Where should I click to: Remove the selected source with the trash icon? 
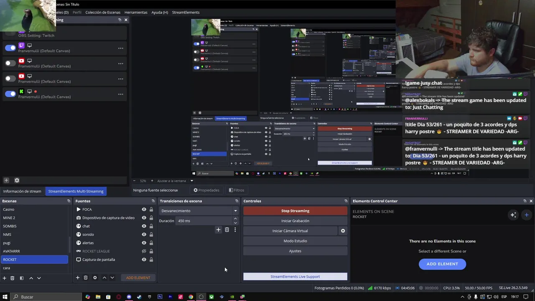pos(86,278)
